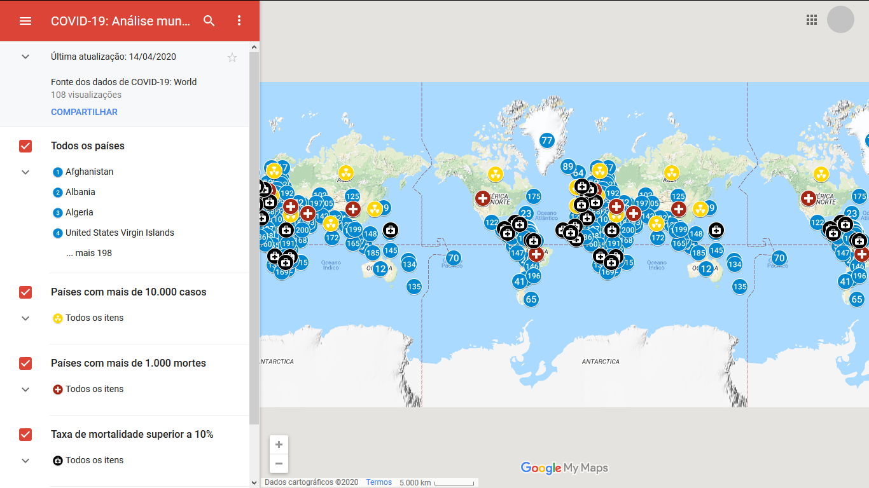The height and width of the screenshot is (488, 869).
Task: Select Albania in the country list
Action: pyautogui.click(x=80, y=193)
